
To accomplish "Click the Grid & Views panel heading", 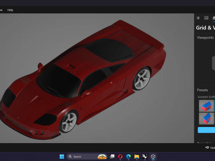I will (206, 28).
